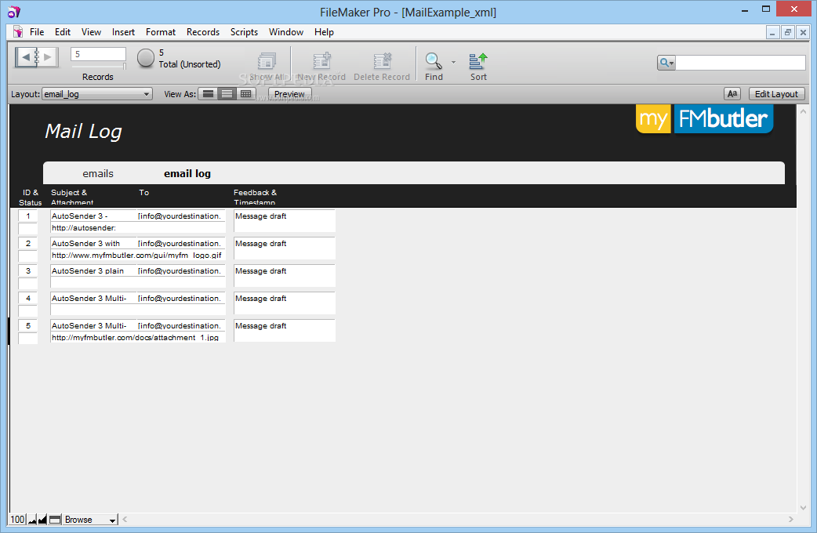The width and height of the screenshot is (817, 533).
Task: Open the Help menu
Action: (324, 32)
